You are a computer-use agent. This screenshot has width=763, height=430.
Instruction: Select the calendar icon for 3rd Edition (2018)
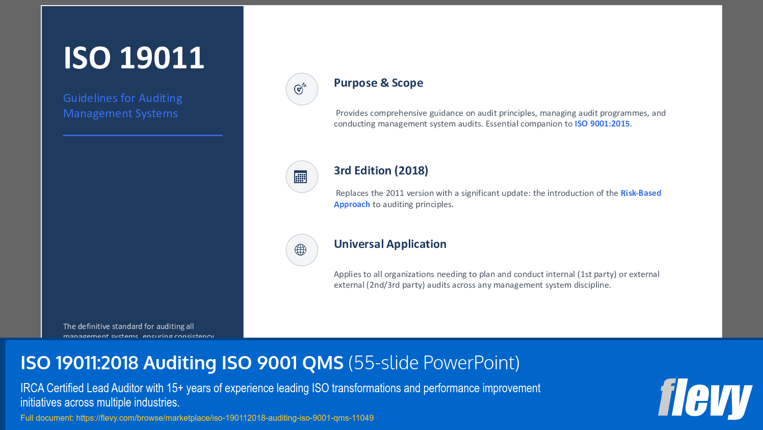tap(301, 176)
